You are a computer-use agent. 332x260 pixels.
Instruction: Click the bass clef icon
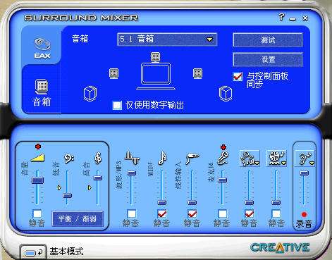click(x=69, y=158)
